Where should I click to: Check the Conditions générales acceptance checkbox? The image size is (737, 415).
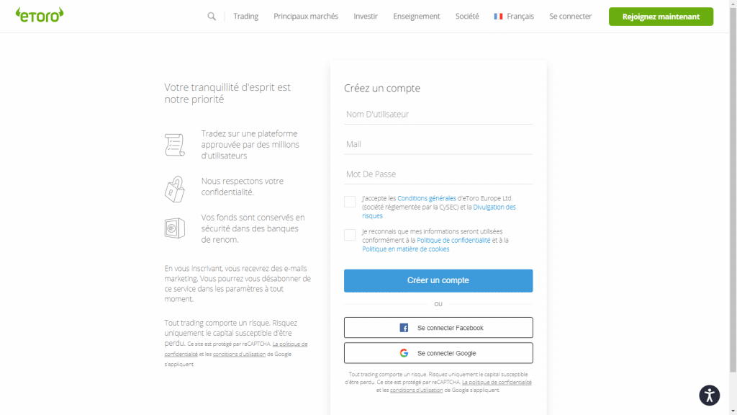pos(350,202)
